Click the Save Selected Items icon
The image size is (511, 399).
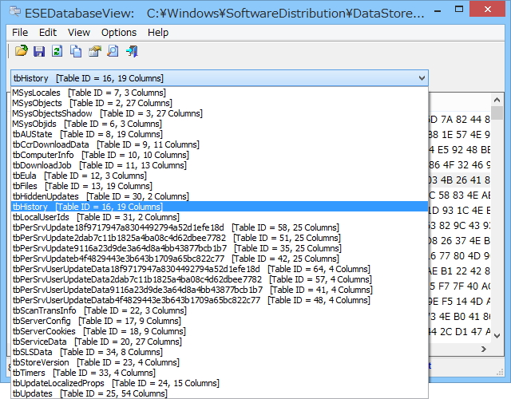point(39,51)
